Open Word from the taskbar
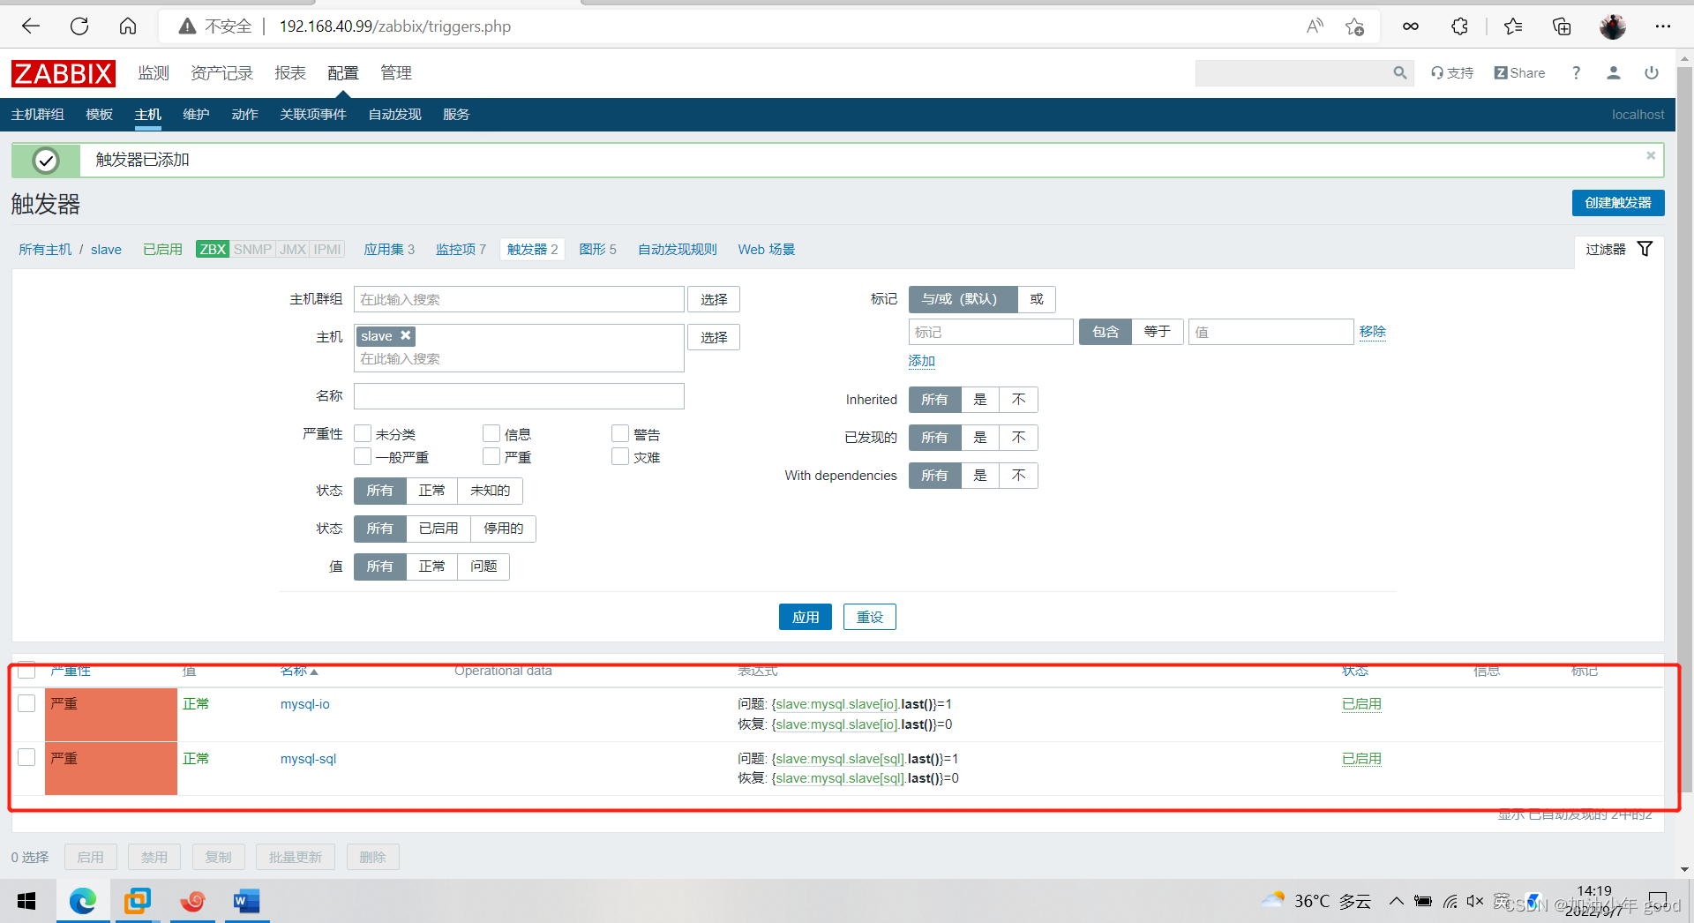 [x=246, y=901]
